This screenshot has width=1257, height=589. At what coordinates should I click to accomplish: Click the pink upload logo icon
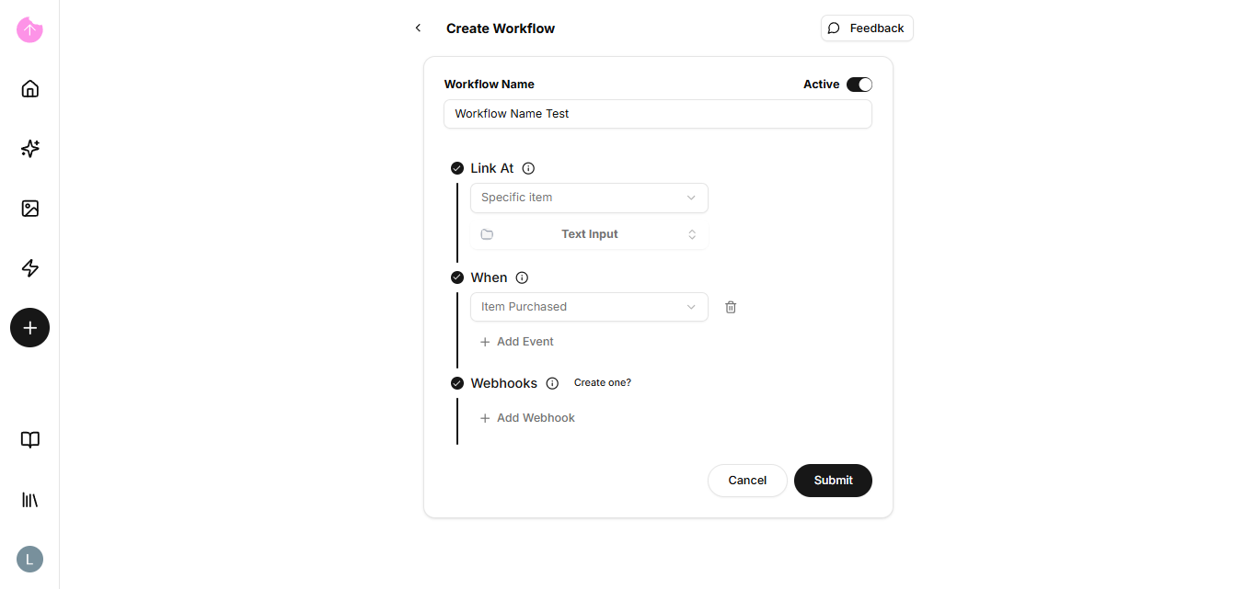[29, 29]
